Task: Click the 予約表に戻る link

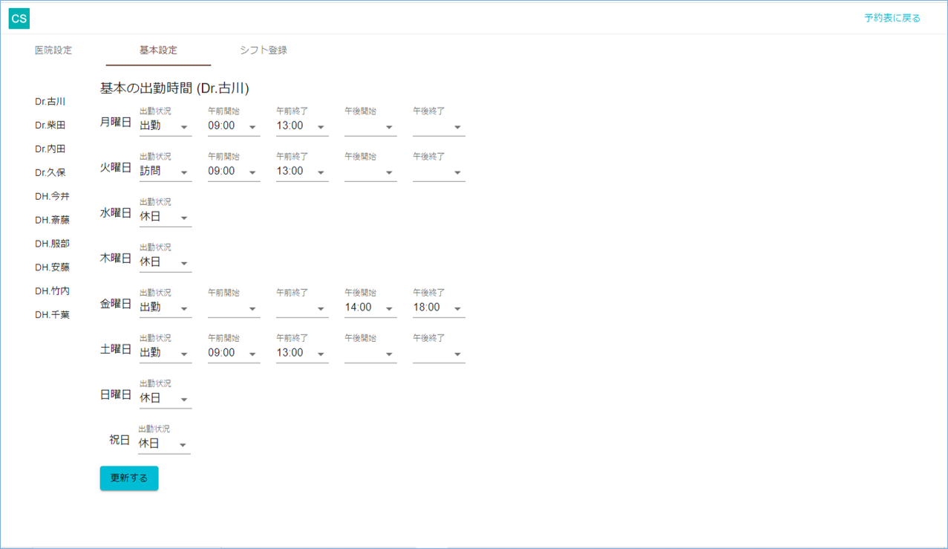Action: [892, 18]
